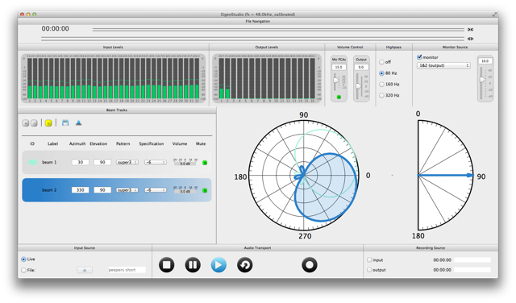Click the floppy disk save icon in Beam Tracks
This screenshot has height=303, width=516.
[x=65, y=123]
